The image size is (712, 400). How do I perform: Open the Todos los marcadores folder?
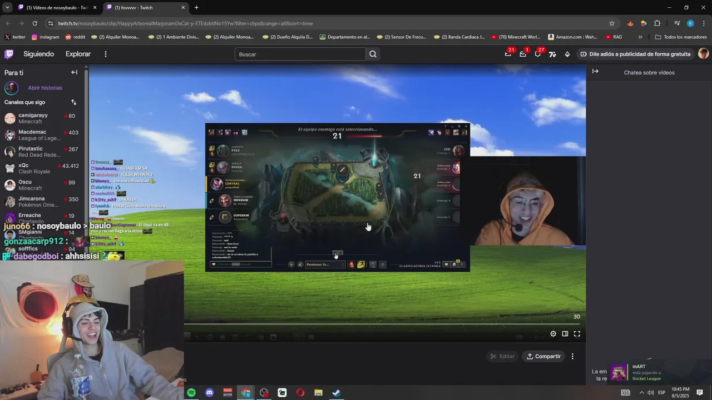(681, 37)
